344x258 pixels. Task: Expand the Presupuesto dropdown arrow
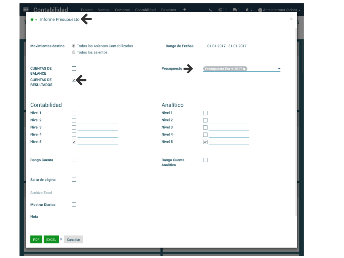coord(279,69)
